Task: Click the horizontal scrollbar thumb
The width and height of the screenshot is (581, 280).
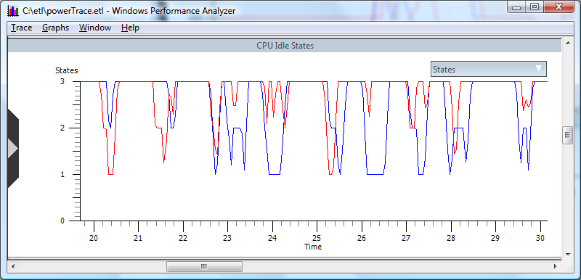Action: (x=204, y=266)
